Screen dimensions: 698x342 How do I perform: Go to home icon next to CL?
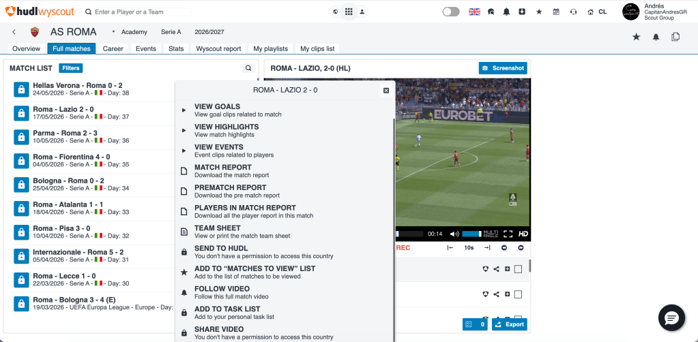point(590,12)
